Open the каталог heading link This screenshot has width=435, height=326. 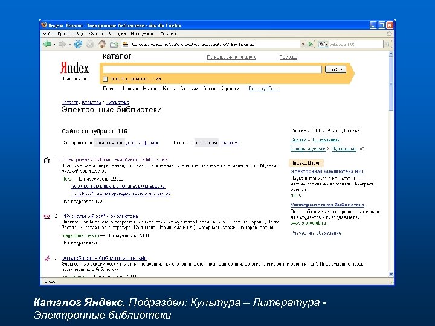(117, 56)
